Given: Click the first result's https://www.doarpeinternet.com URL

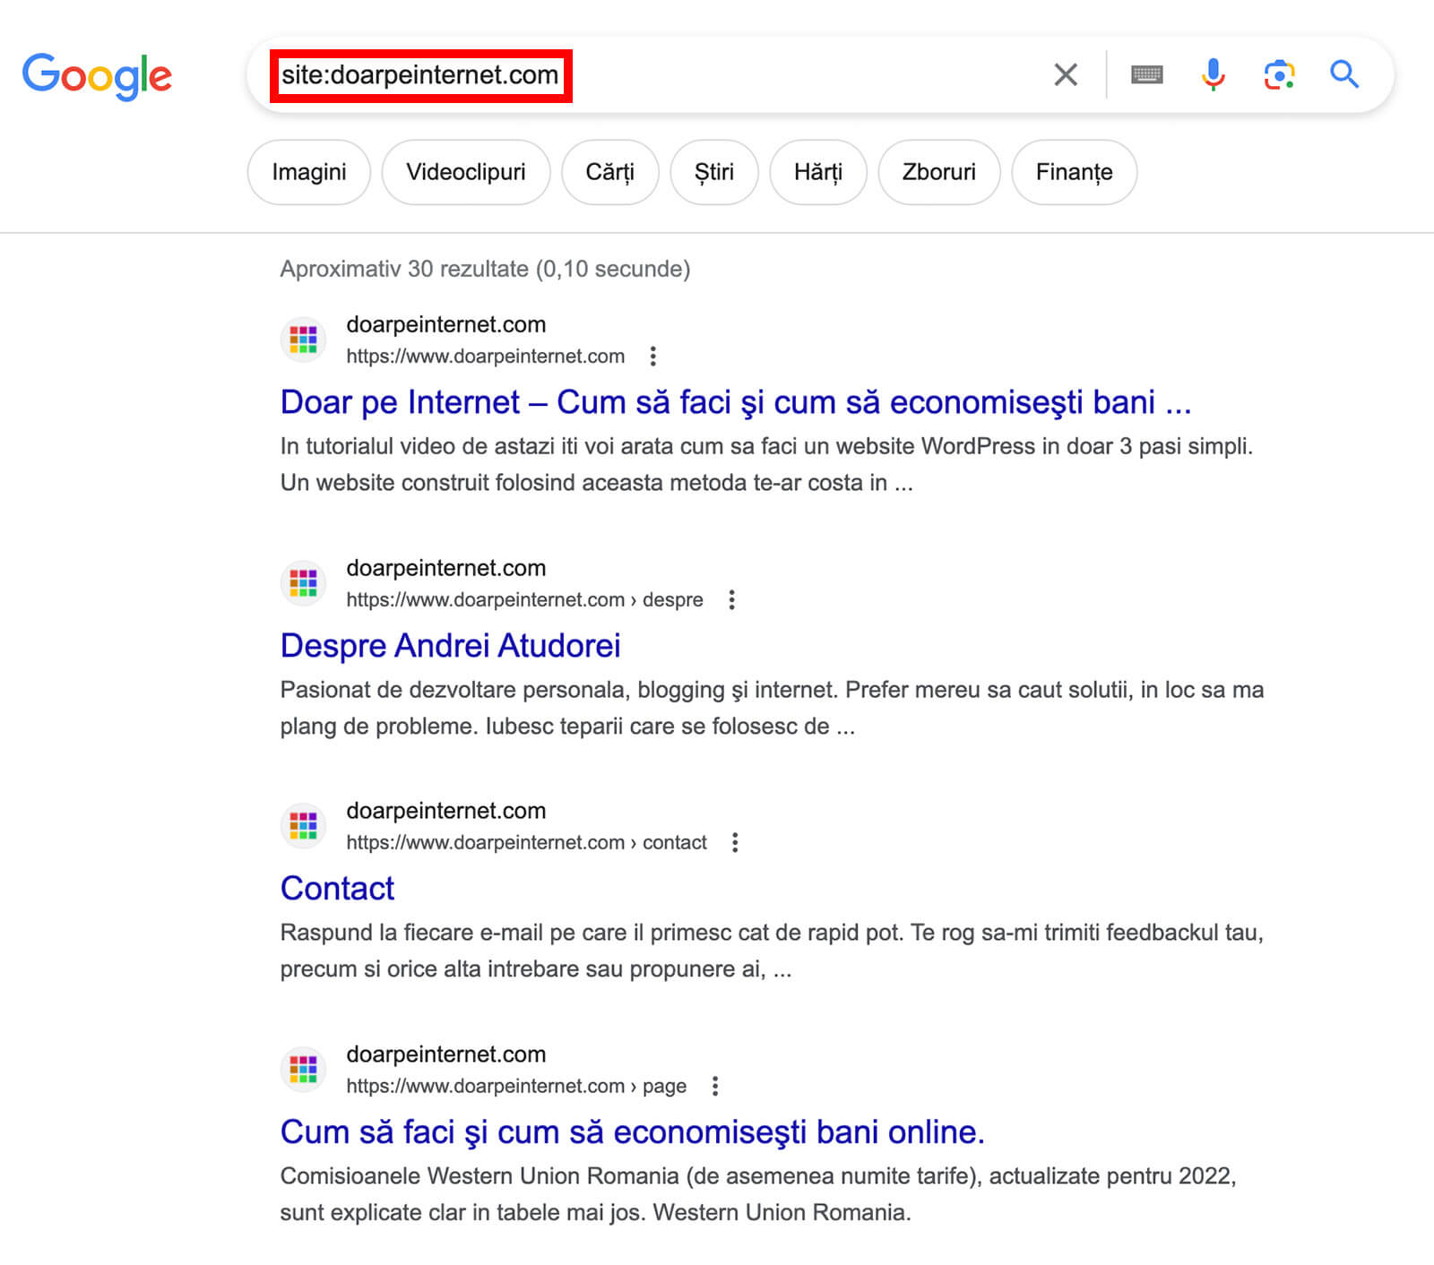Looking at the screenshot, I should pos(486,357).
